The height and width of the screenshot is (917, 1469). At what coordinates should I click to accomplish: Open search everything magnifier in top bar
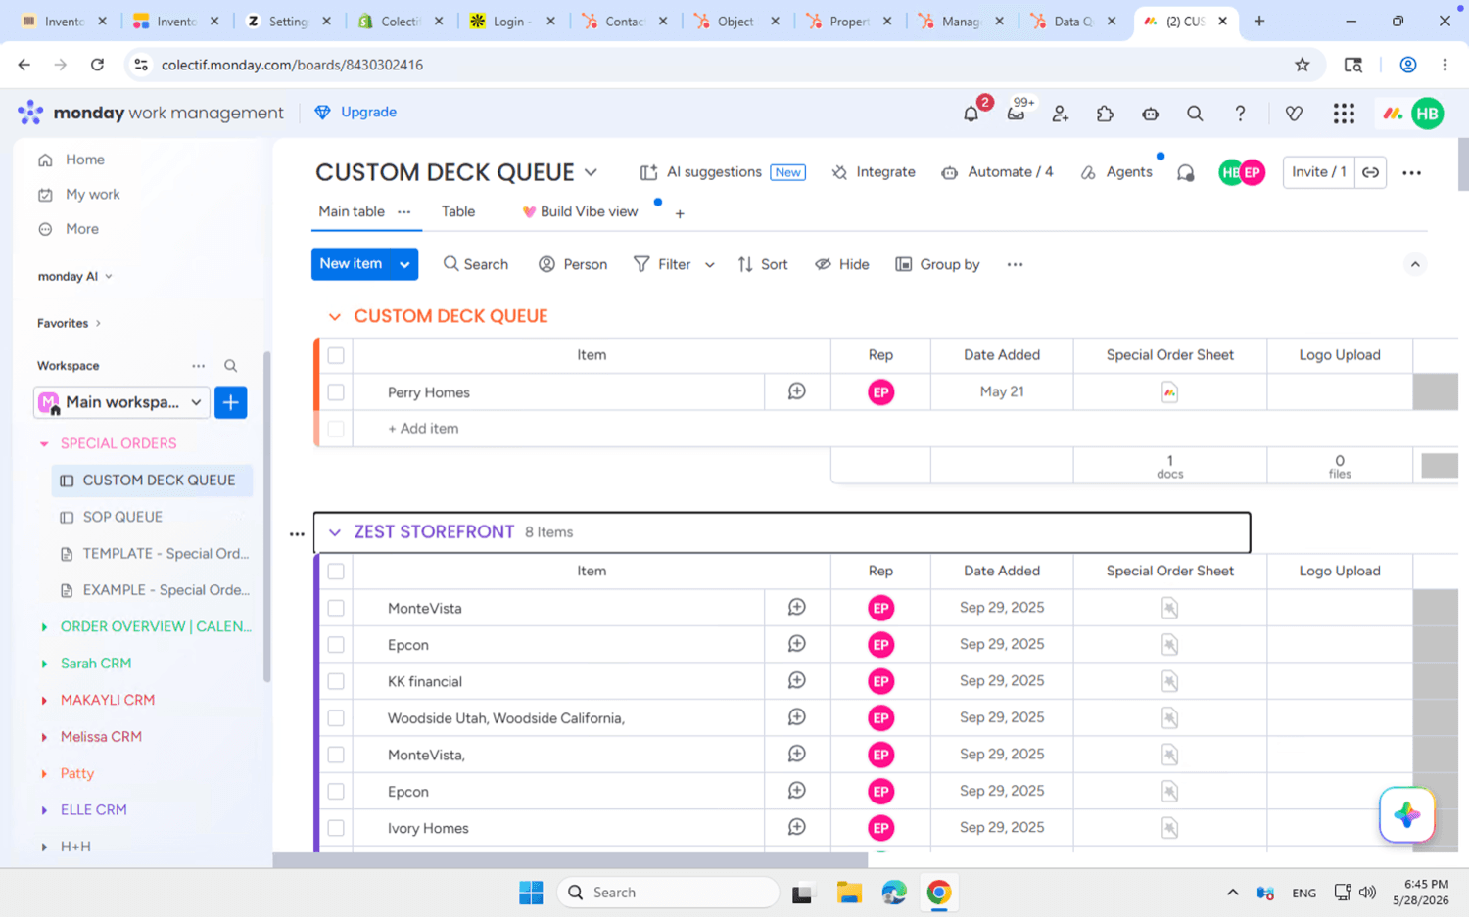1195,114
